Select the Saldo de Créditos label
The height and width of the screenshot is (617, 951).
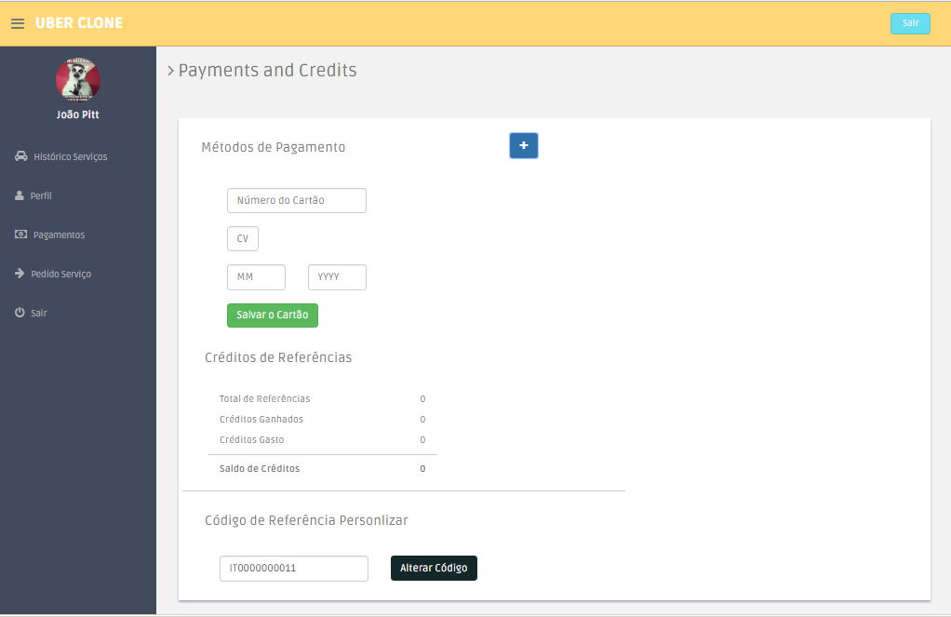point(260,468)
